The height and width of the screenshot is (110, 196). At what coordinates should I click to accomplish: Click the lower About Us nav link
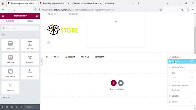(x=85, y=57)
